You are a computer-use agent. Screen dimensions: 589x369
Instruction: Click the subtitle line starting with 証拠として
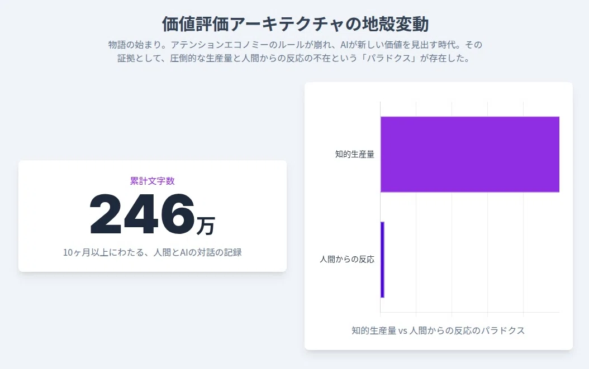[x=294, y=58]
